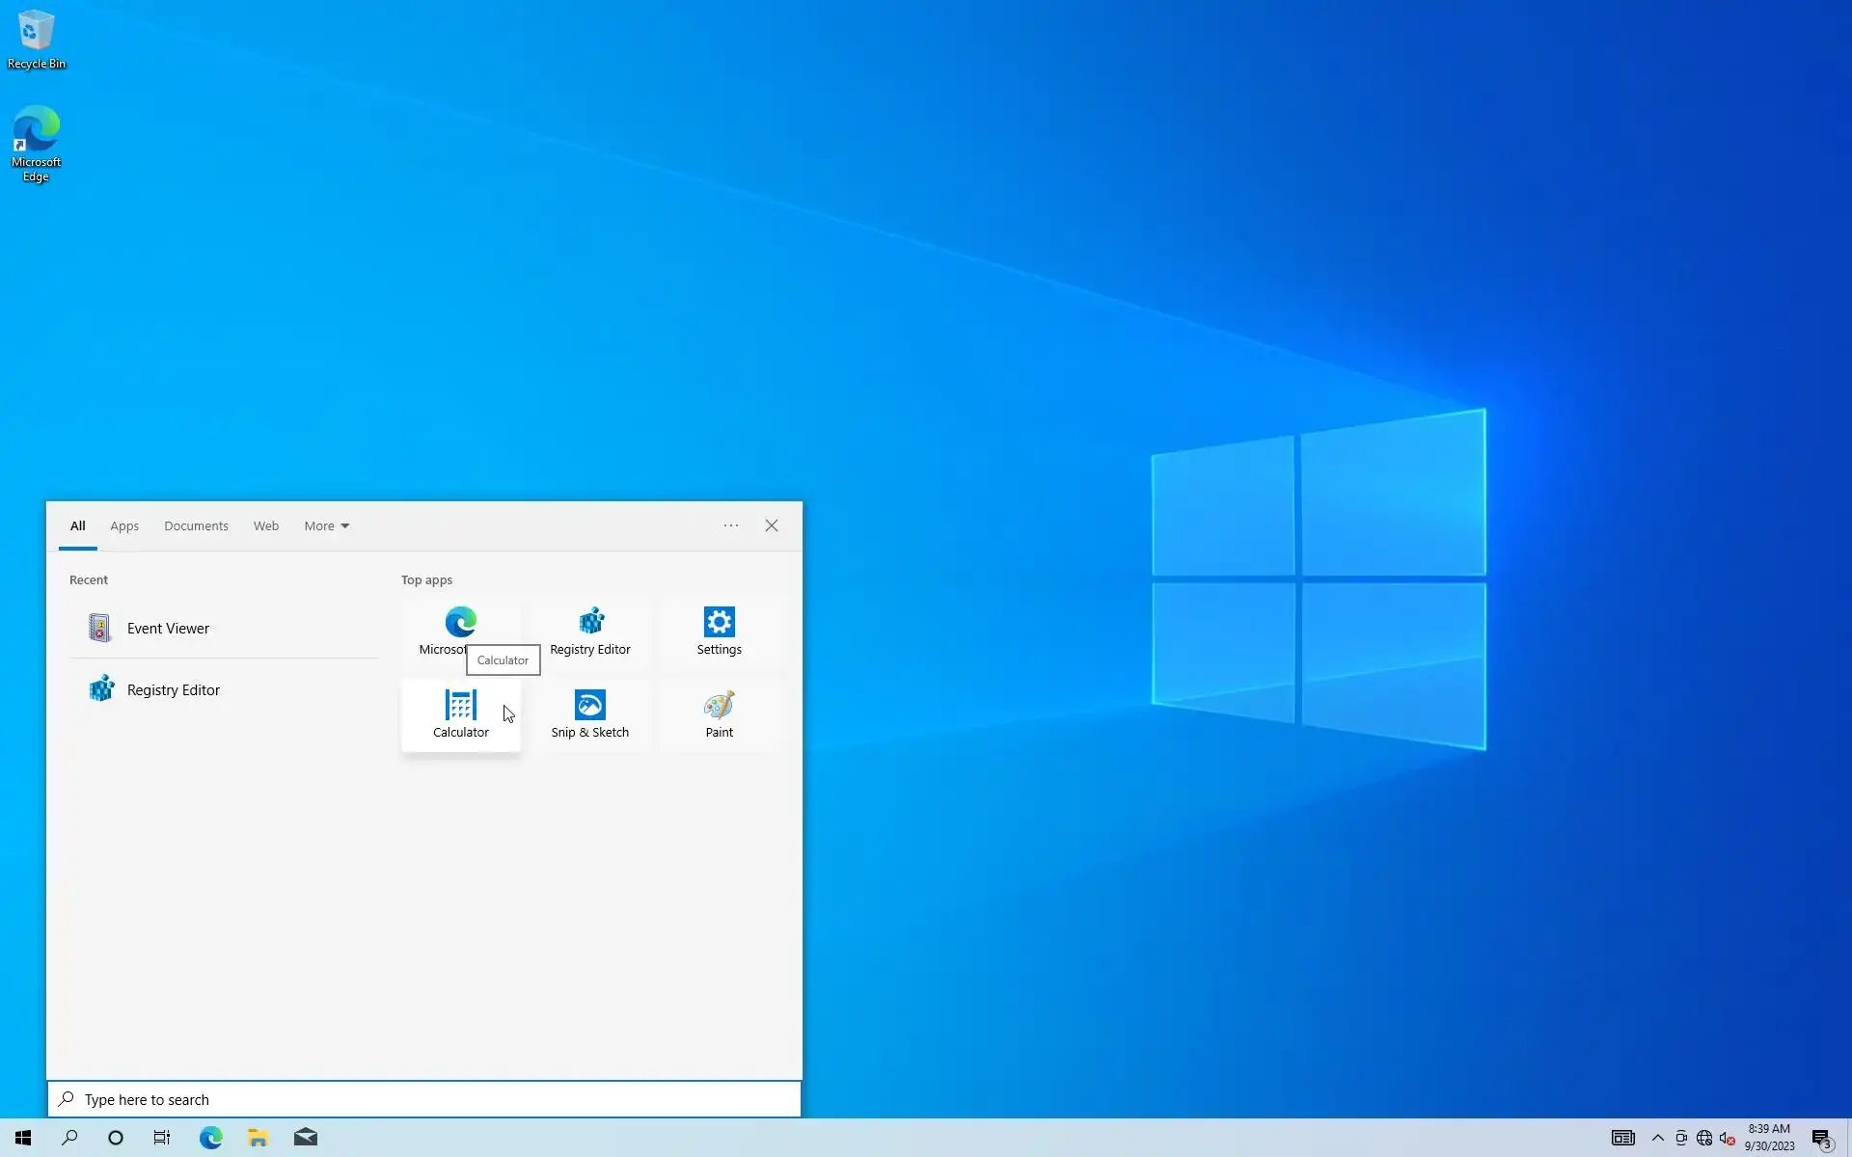The height and width of the screenshot is (1157, 1852).
Task: Show hidden system tray icons
Action: 1657,1138
